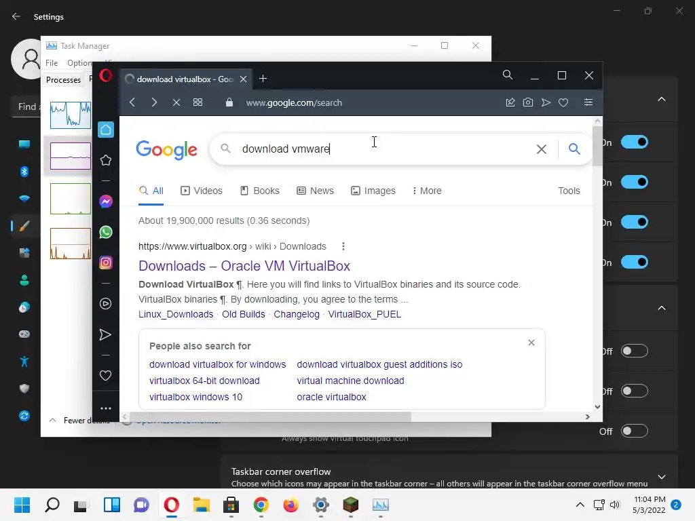Screen dimensions: 695x521
Task: Click Opera vertical scrollbar thumb
Action: [597, 147]
